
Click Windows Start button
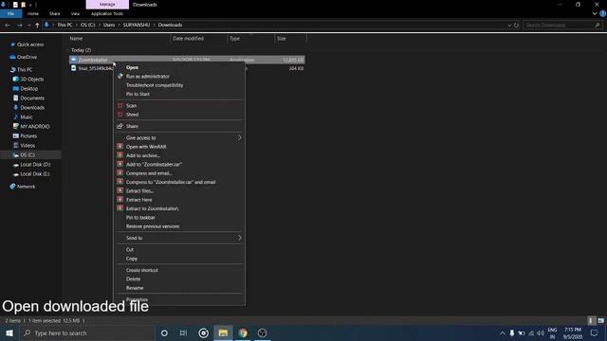[x=9, y=332]
